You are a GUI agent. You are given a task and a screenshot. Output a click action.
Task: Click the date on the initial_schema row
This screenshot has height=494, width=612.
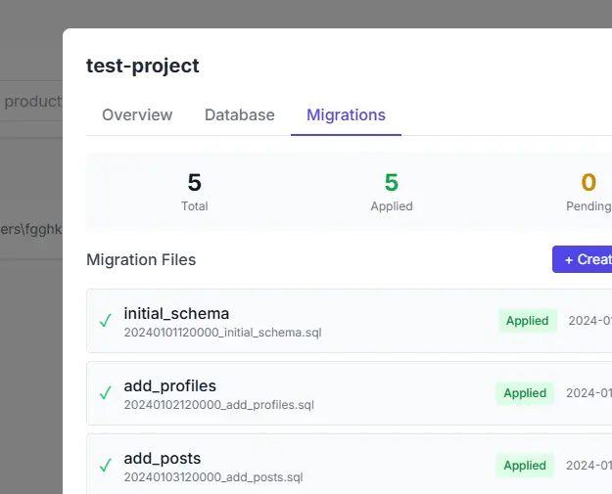(590, 321)
